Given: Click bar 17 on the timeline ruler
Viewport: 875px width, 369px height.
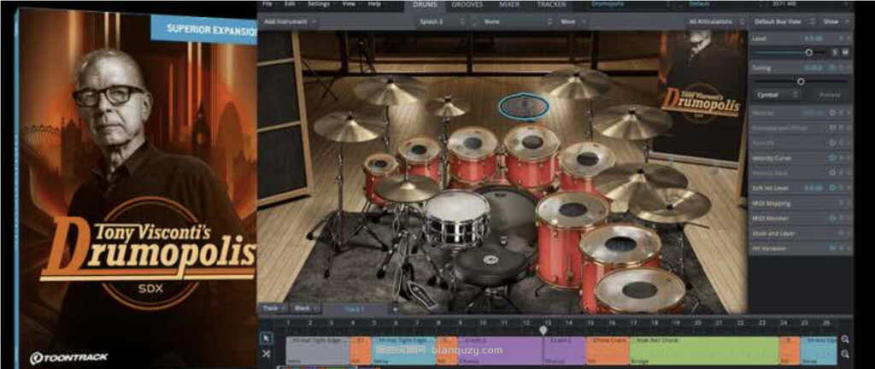Looking at the screenshot, I should [x=633, y=322].
